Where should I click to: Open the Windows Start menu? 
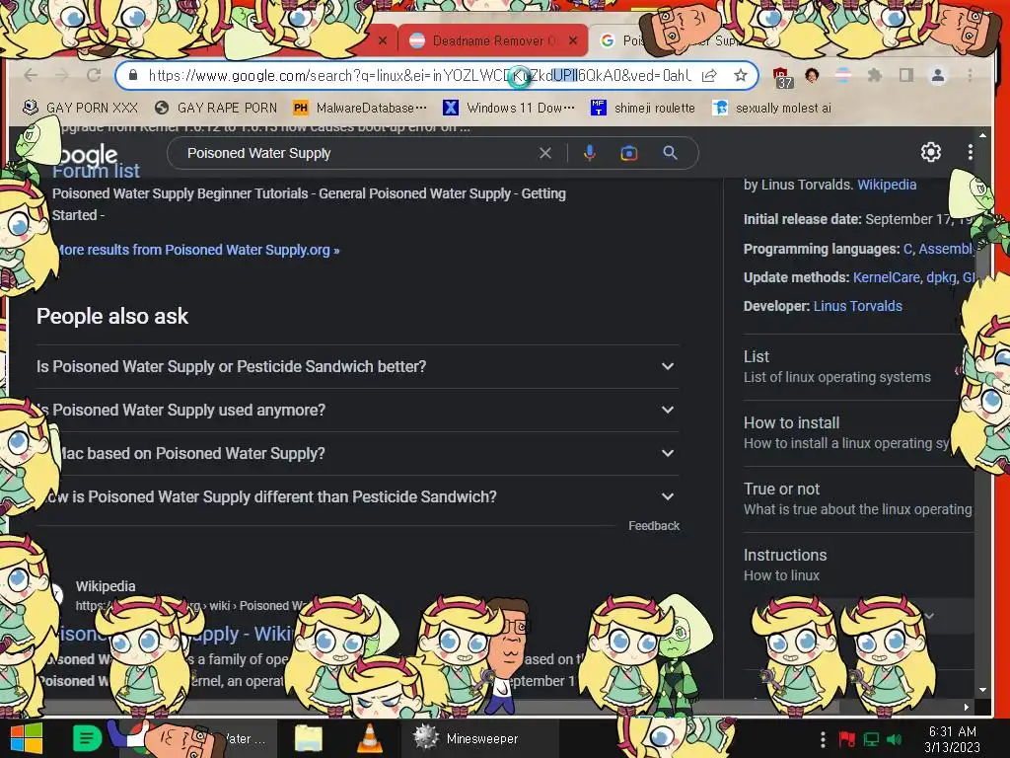click(26, 738)
